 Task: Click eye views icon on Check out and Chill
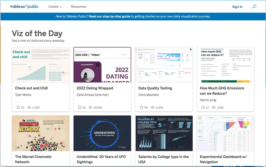(x=29, y=107)
